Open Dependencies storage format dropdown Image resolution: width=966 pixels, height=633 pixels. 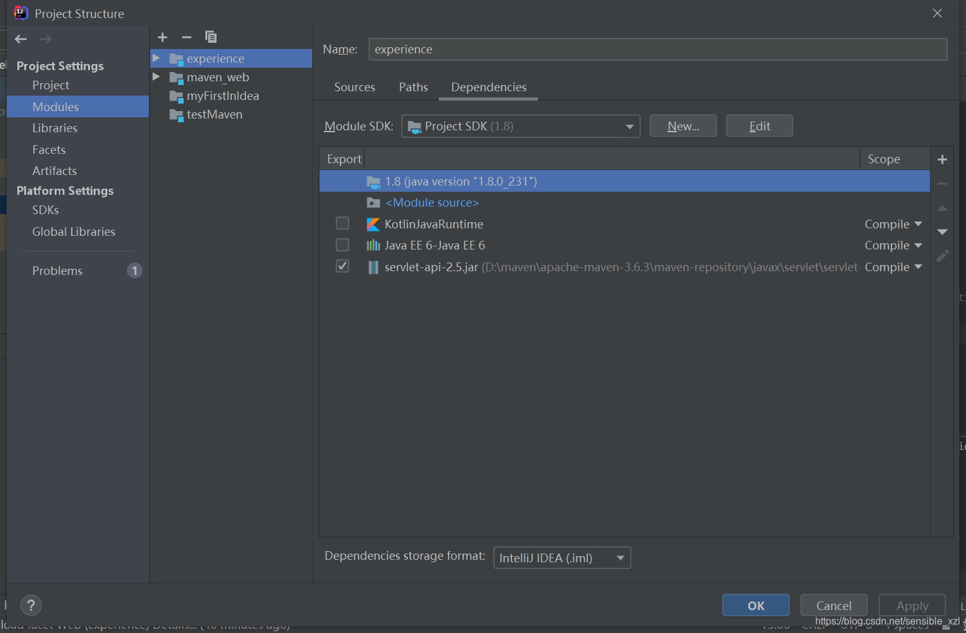click(x=562, y=557)
